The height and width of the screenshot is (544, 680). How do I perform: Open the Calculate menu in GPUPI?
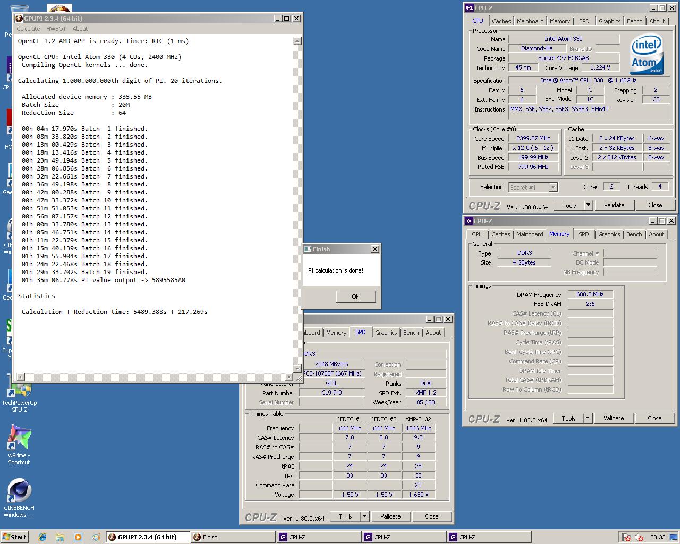point(28,29)
